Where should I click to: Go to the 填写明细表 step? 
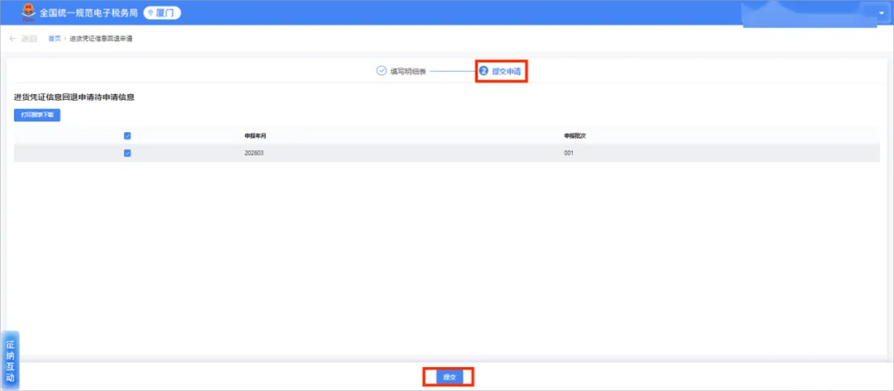point(408,72)
